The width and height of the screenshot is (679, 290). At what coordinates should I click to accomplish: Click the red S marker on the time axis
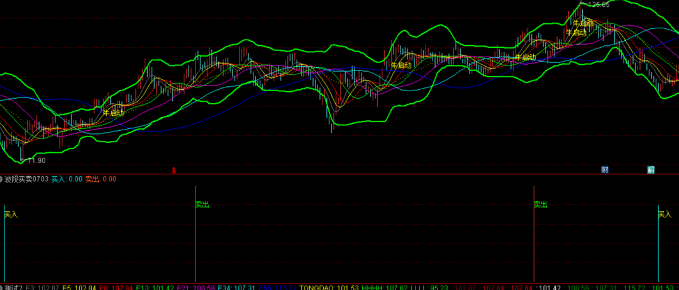(174, 170)
